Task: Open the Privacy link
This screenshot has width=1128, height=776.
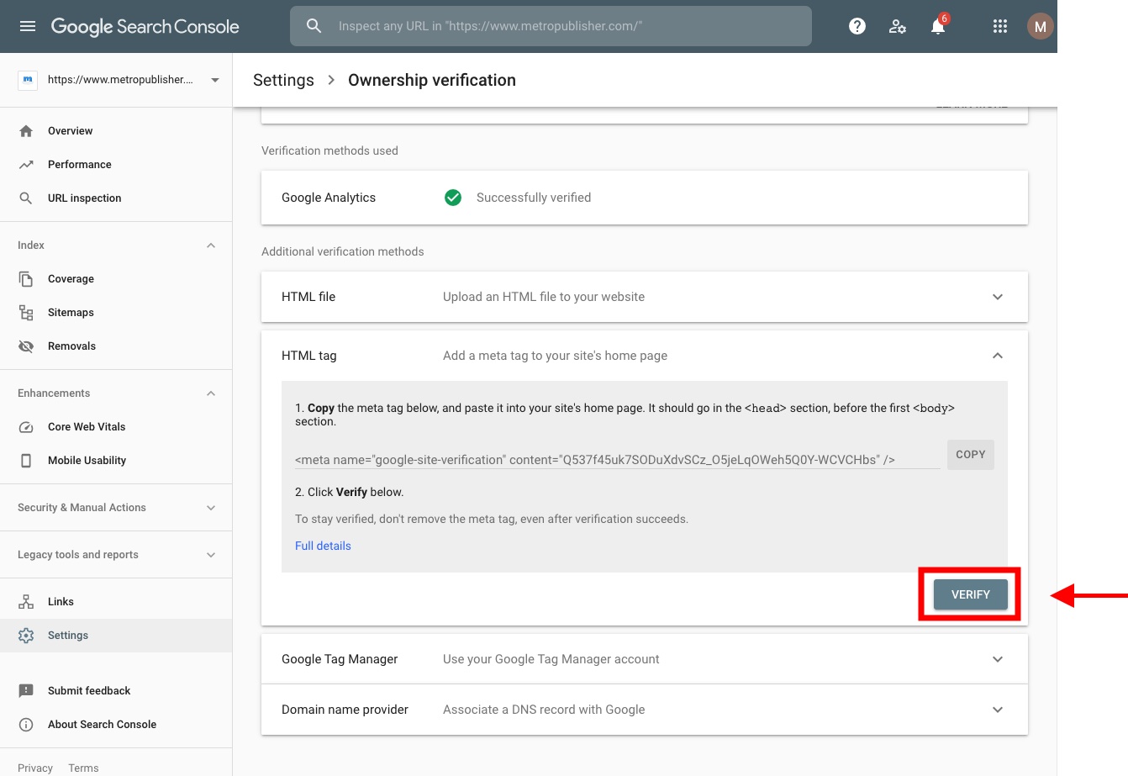Action: point(35,768)
